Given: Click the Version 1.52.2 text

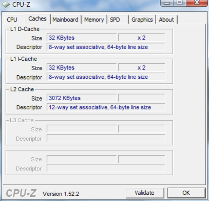Looking at the screenshot, I should pyautogui.click(x=61, y=194).
